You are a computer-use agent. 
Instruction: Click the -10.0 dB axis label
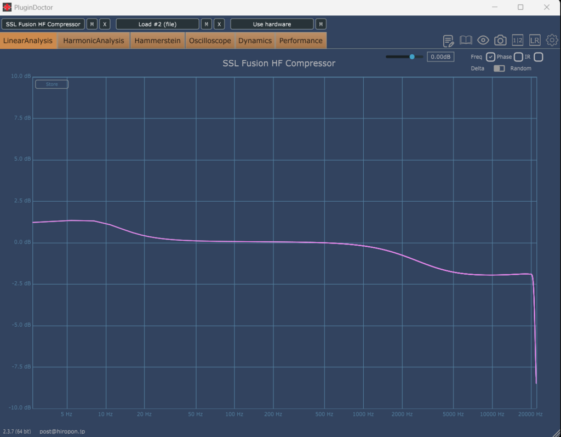[x=20, y=407]
